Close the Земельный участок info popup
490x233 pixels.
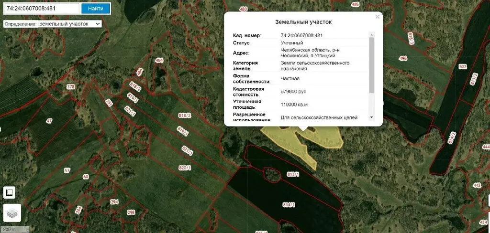click(378, 17)
